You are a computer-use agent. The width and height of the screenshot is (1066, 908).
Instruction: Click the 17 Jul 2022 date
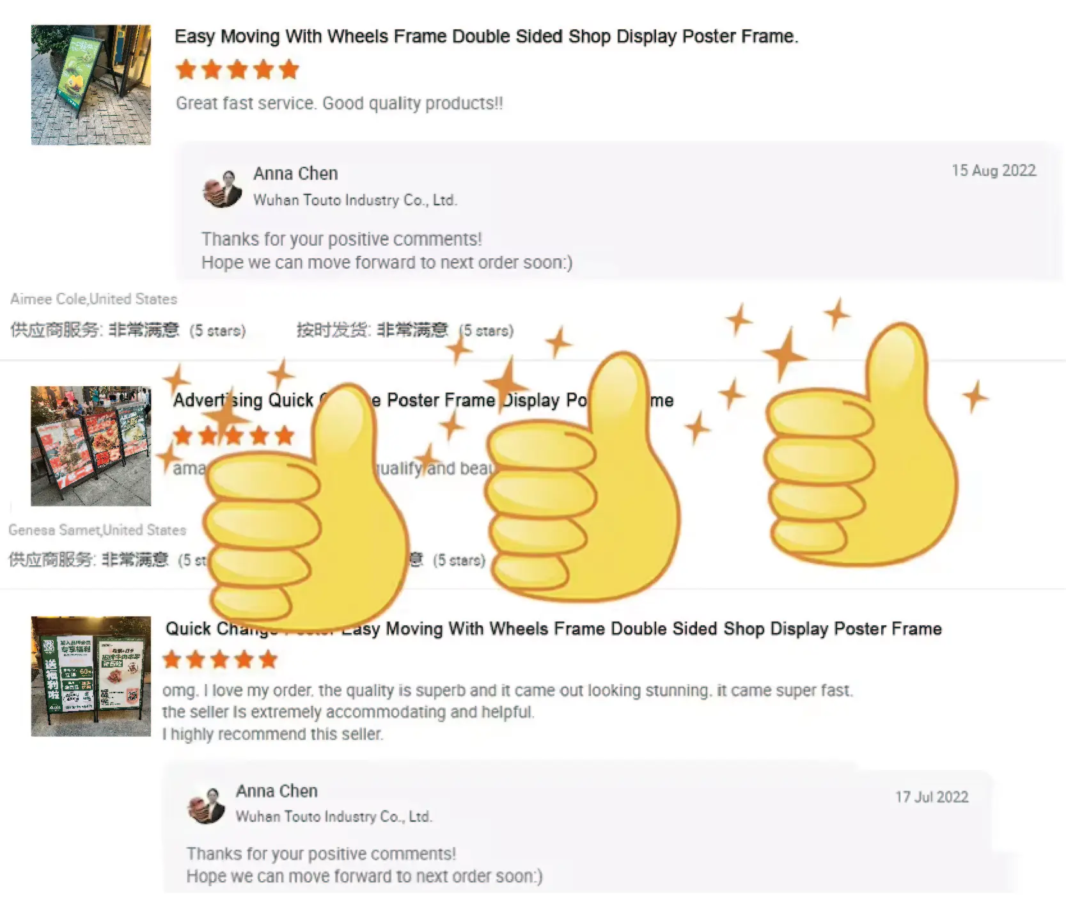[x=932, y=797]
